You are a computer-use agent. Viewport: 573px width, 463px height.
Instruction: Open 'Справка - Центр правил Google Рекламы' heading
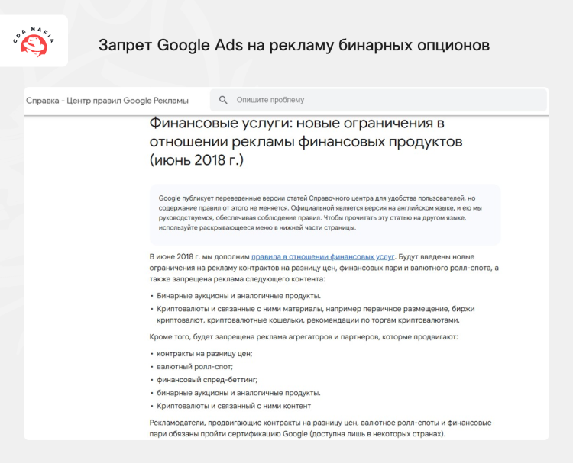coord(107,101)
